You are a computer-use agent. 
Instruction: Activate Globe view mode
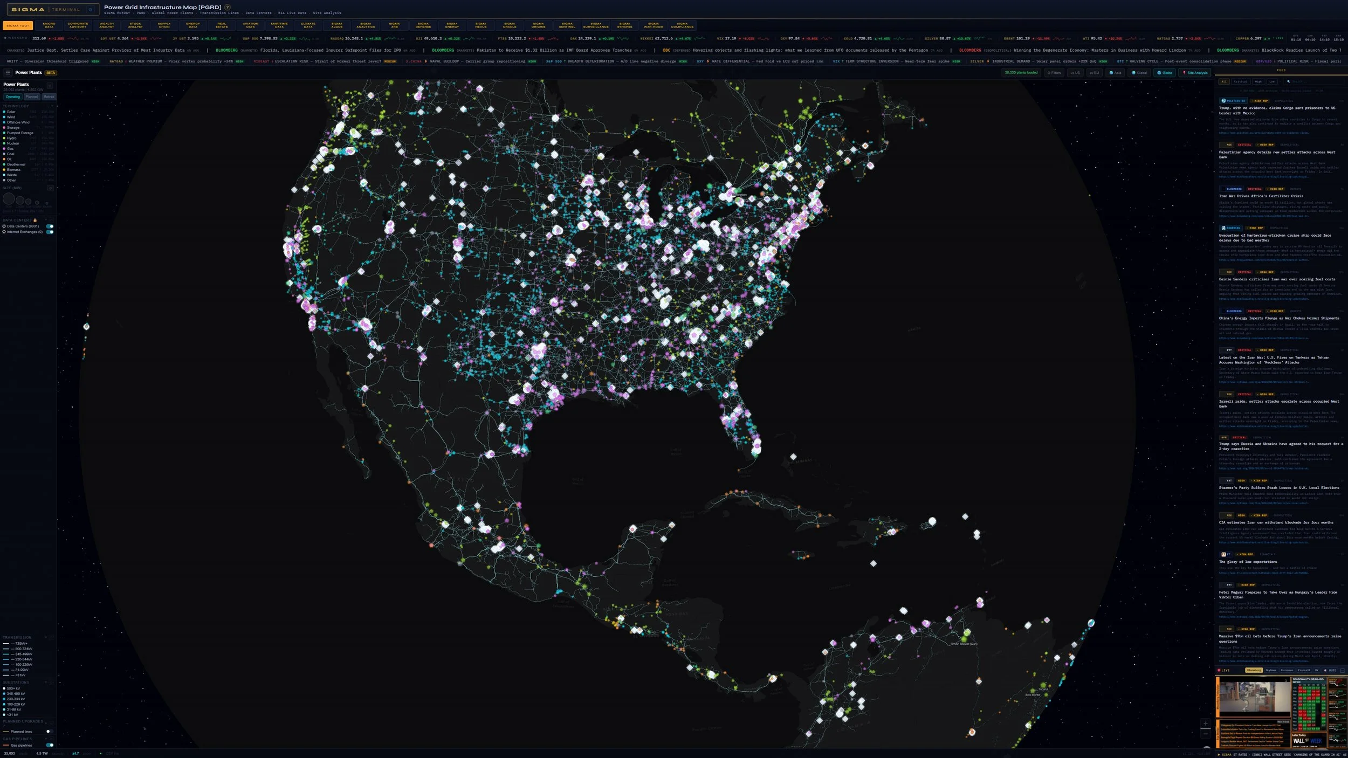click(x=1165, y=73)
